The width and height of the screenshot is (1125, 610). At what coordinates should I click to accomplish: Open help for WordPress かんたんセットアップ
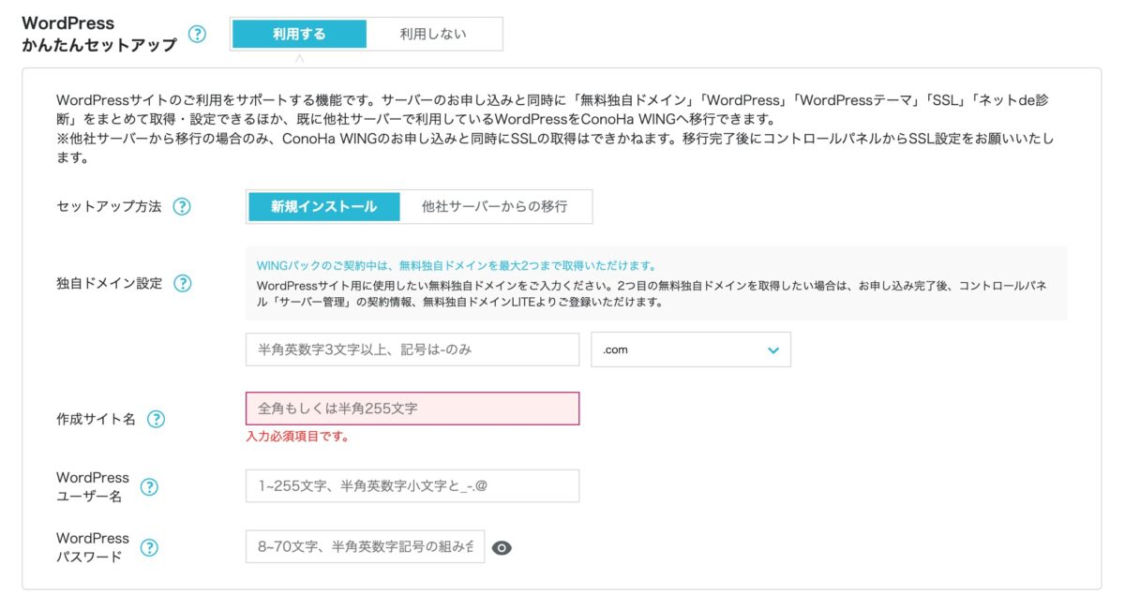197,34
